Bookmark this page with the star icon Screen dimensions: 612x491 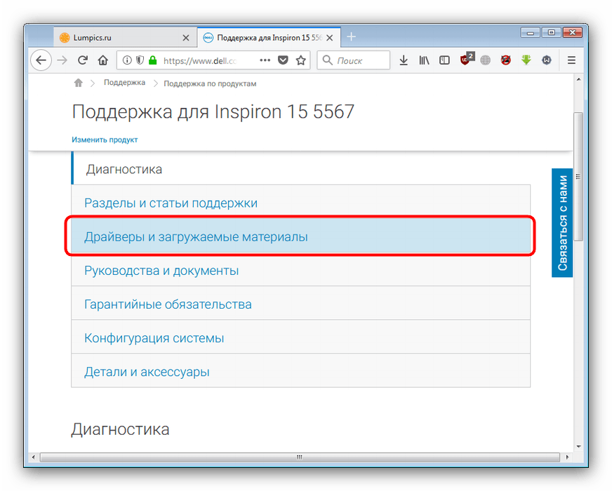pyautogui.click(x=301, y=60)
